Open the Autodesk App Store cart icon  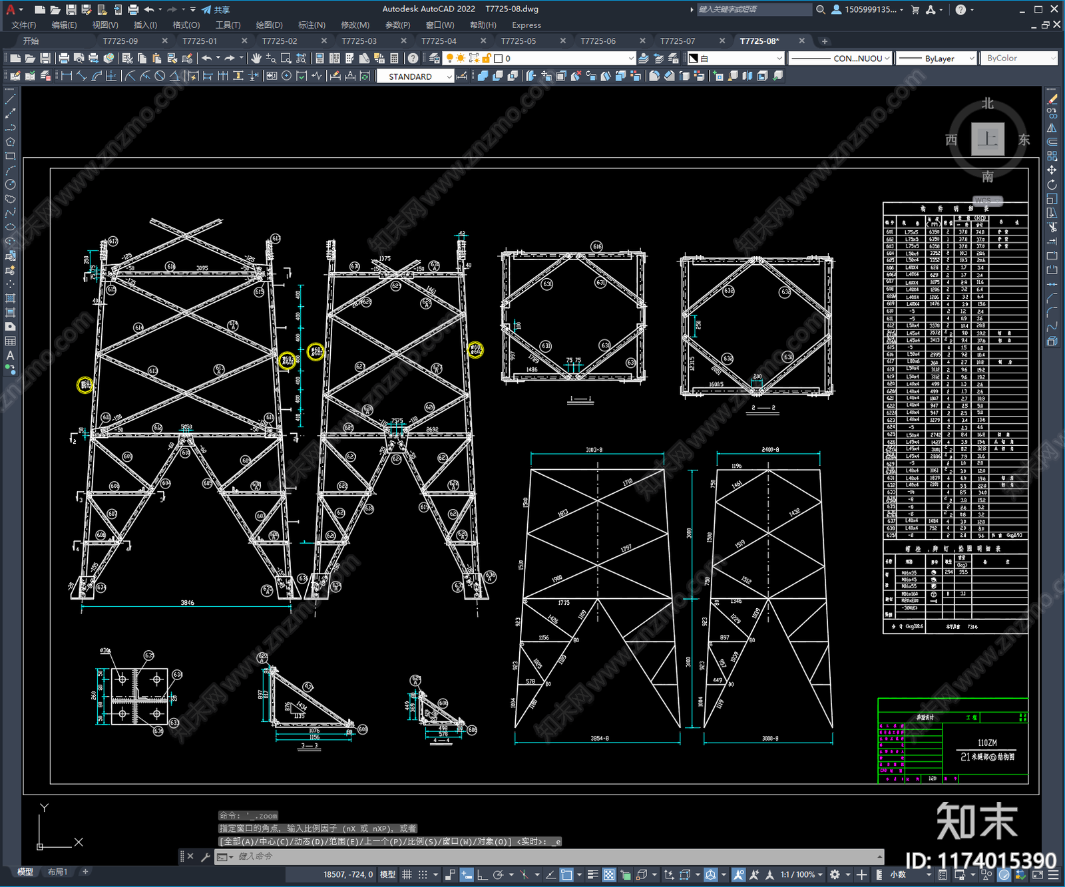[915, 9]
